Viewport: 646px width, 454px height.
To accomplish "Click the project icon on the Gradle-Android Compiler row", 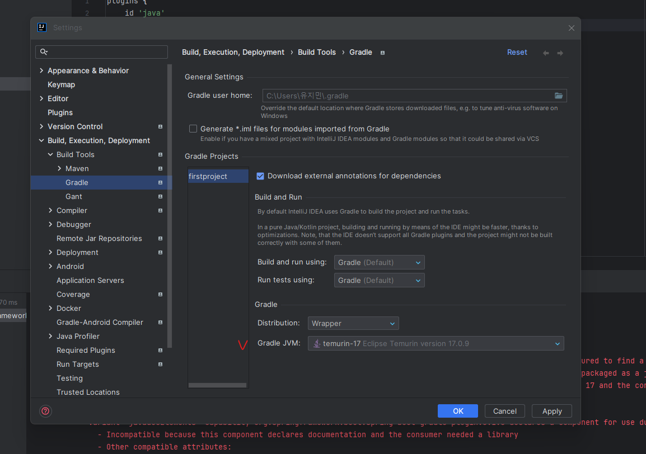I will coord(160,323).
